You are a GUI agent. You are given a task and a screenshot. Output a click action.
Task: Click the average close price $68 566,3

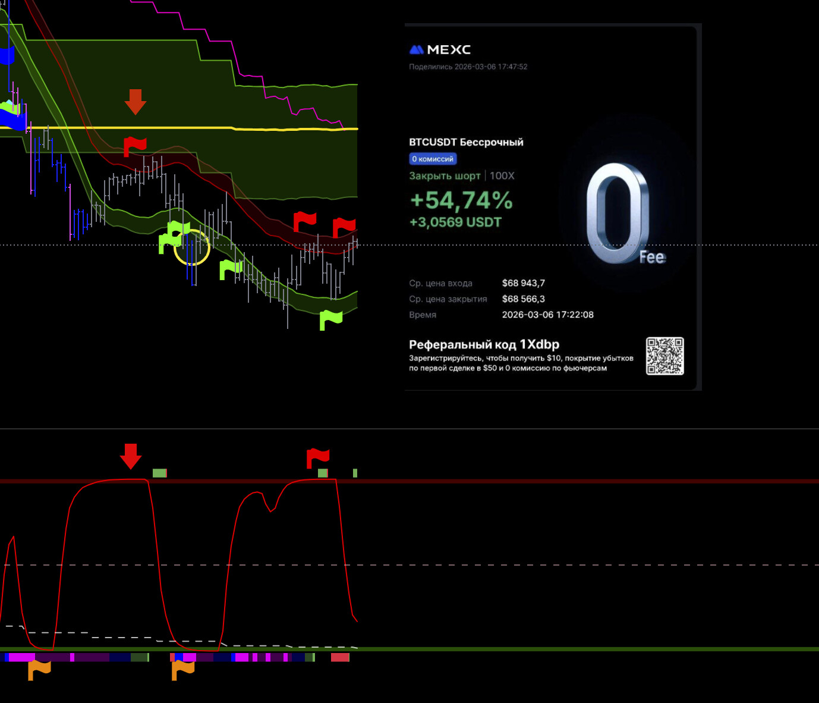tap(523, 299)
